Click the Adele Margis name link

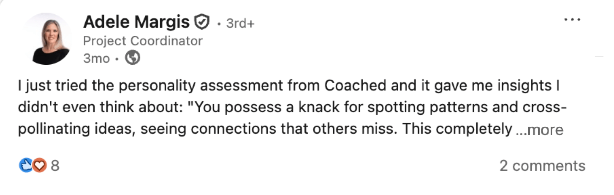(136, 22)
